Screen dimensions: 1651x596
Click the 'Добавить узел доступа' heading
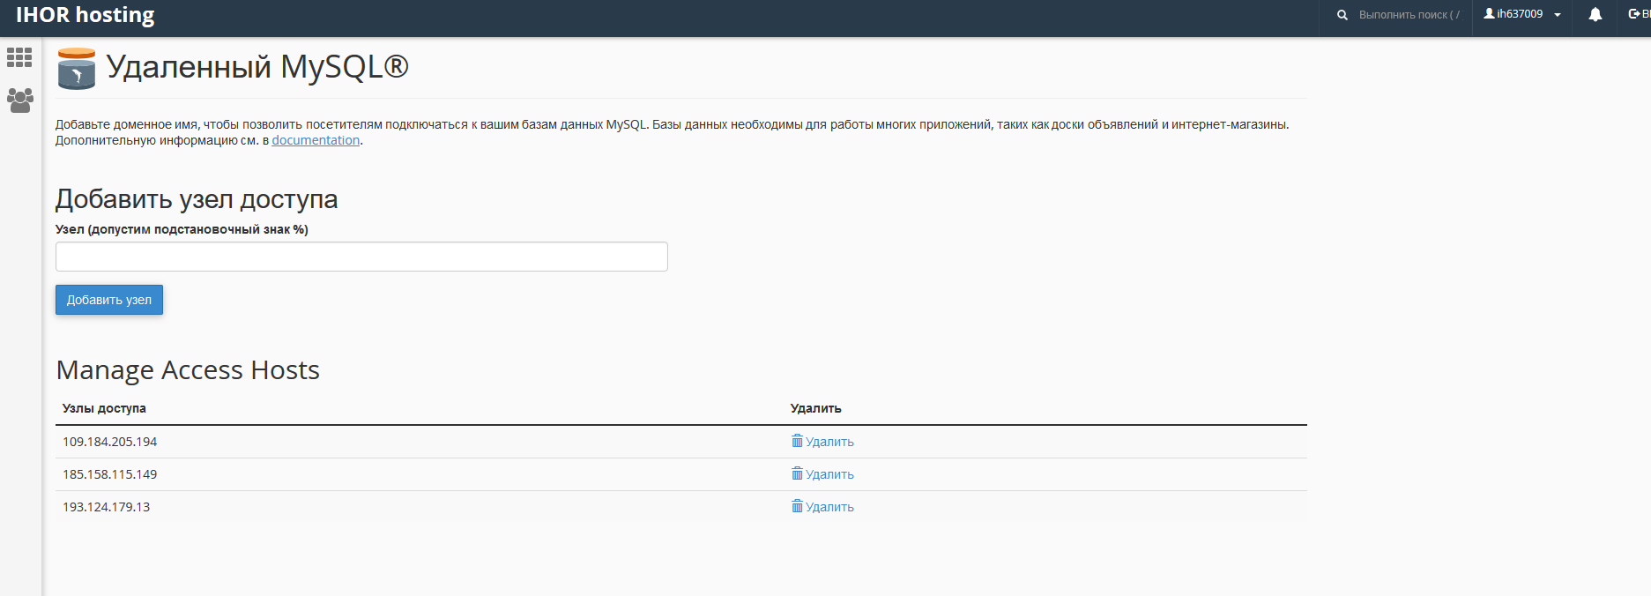(197, 199)
